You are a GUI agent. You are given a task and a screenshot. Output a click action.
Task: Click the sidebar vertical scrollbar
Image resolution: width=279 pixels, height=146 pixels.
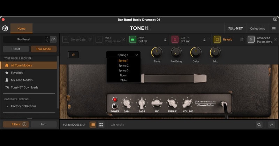pyautogui.click(x=58, y=82)
